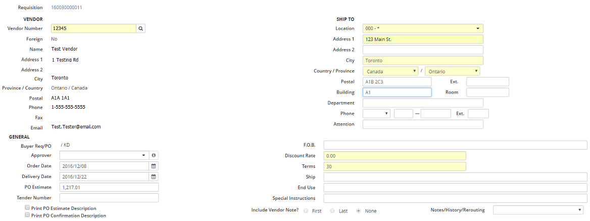590x221 pixels.
Task: Enable Print PO Estimate Description checkbox
Action: tap(27, 208)
